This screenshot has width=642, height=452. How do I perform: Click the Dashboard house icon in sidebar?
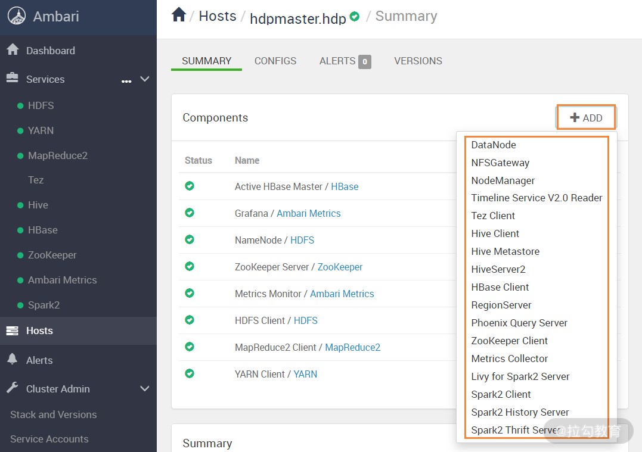(x=13, y=50)
